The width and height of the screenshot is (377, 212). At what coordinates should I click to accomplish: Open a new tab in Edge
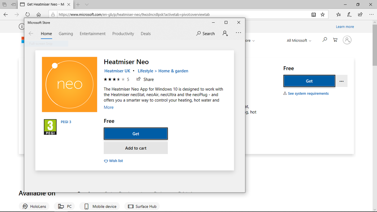point(78,4)
